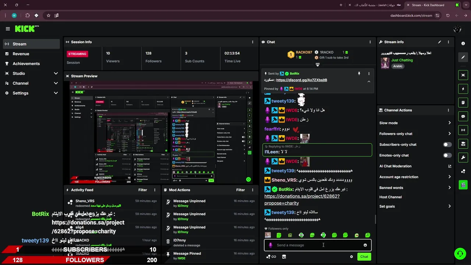Click the stream preview widget icon in the right sidebar

pos(463,75)
